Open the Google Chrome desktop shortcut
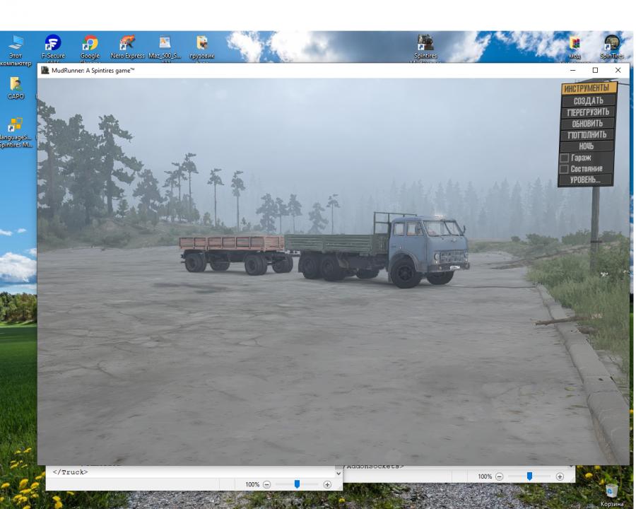This screenshot has height=509, width=636. point(90,44)
